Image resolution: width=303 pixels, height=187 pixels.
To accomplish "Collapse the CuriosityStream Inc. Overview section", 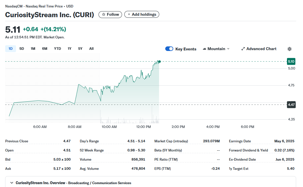I will tap(12, 183).
